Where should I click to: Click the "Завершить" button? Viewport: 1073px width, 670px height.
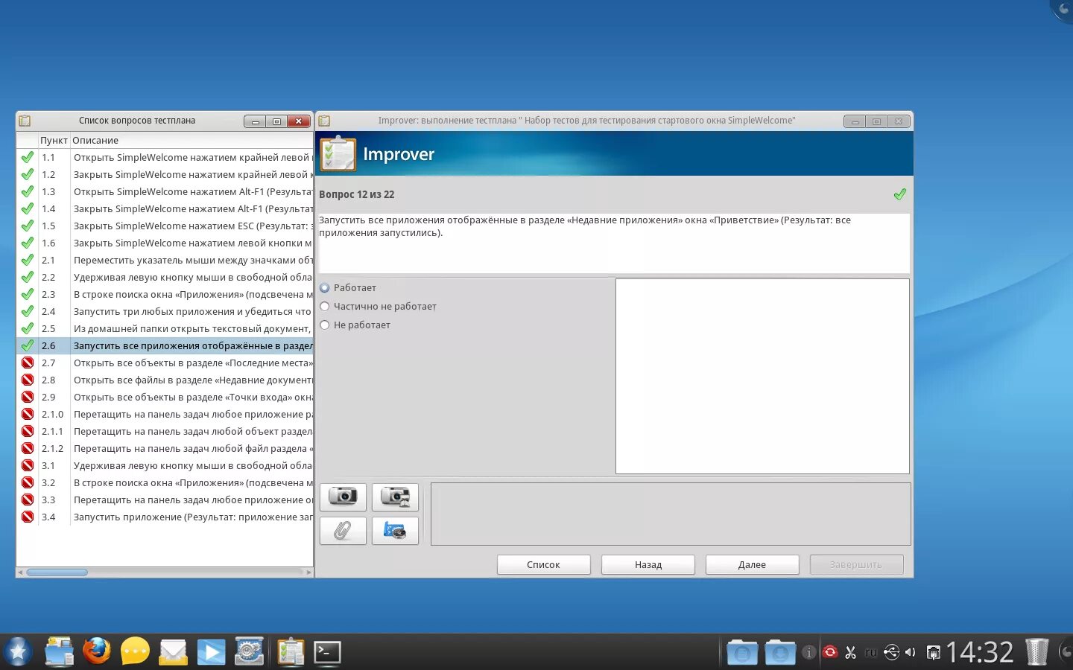click(856, 565)
